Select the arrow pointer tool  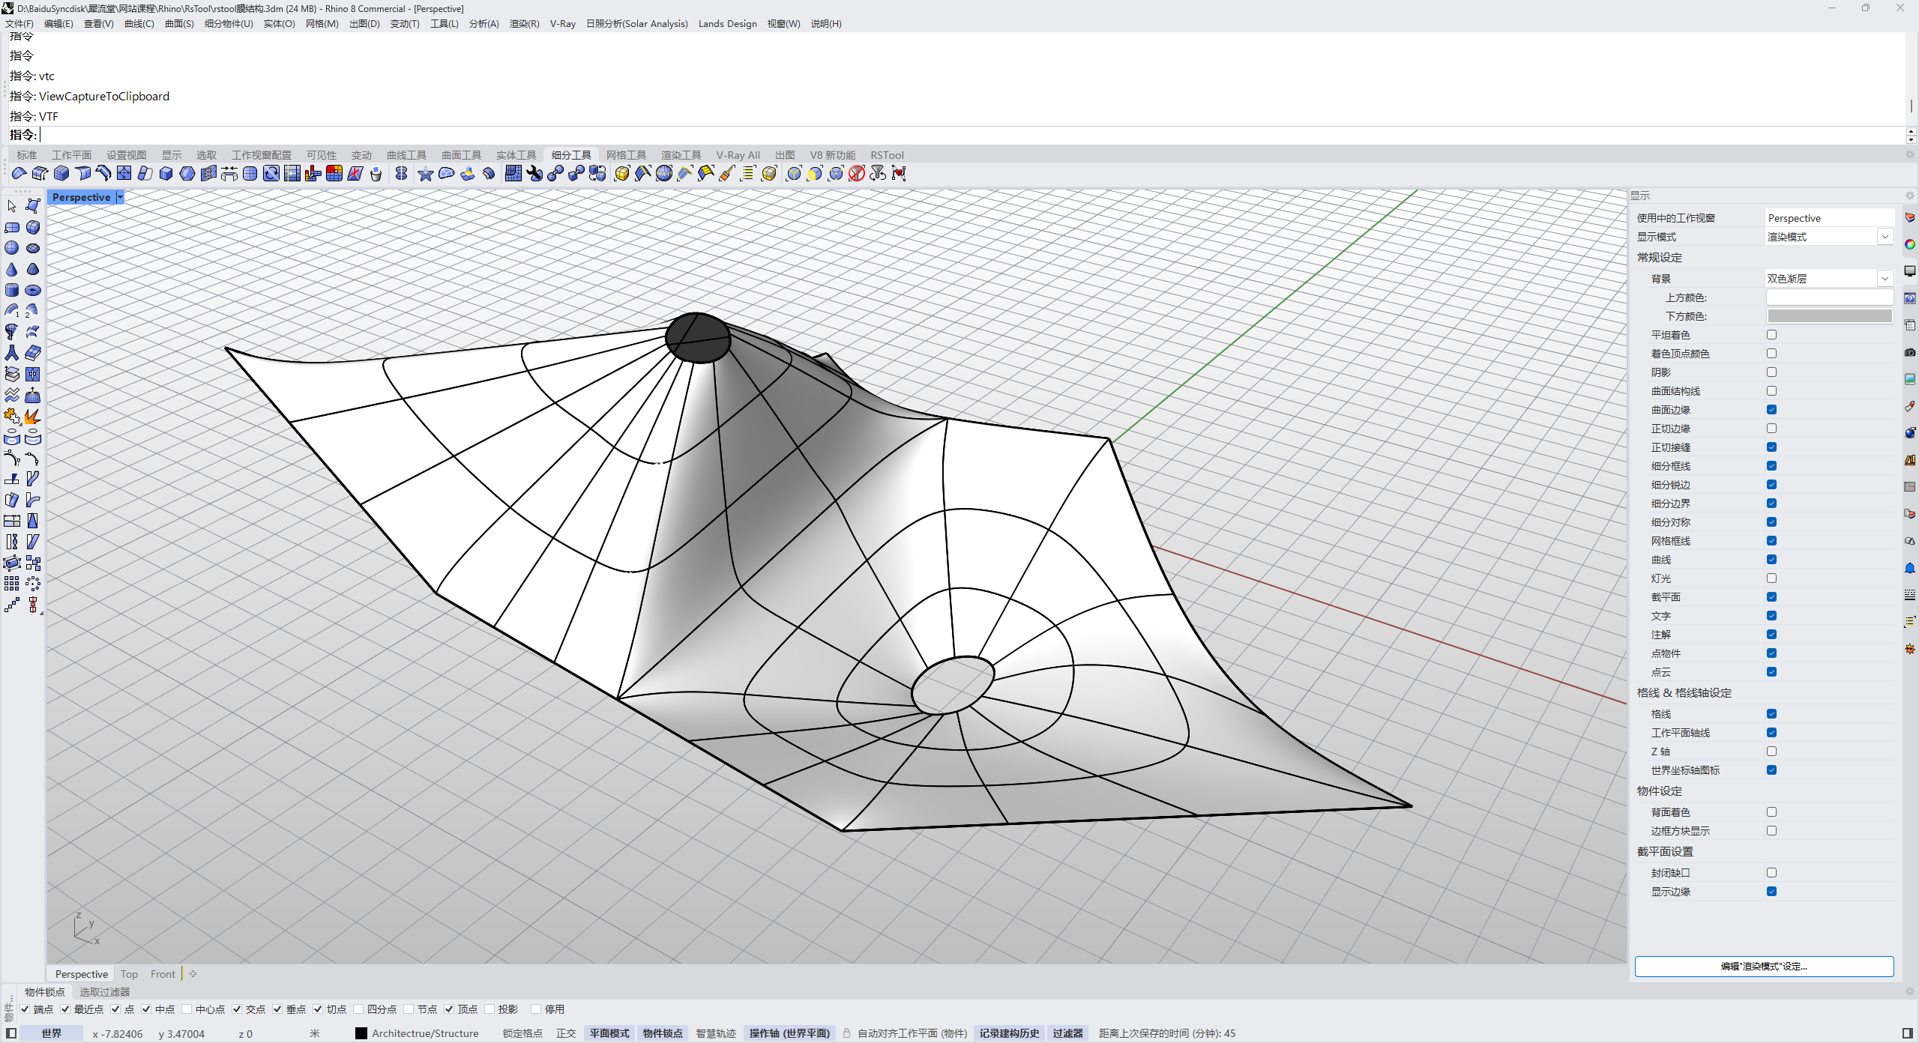(x=12, y=206)
